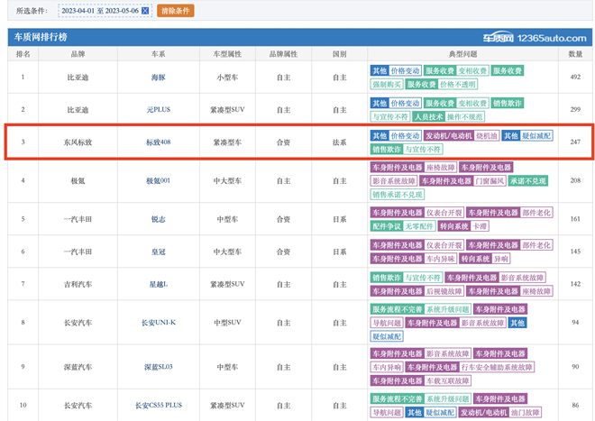Click the 深蓝汽车 brand cell
Screen dimensions: 595x421
tap(78, 367)
